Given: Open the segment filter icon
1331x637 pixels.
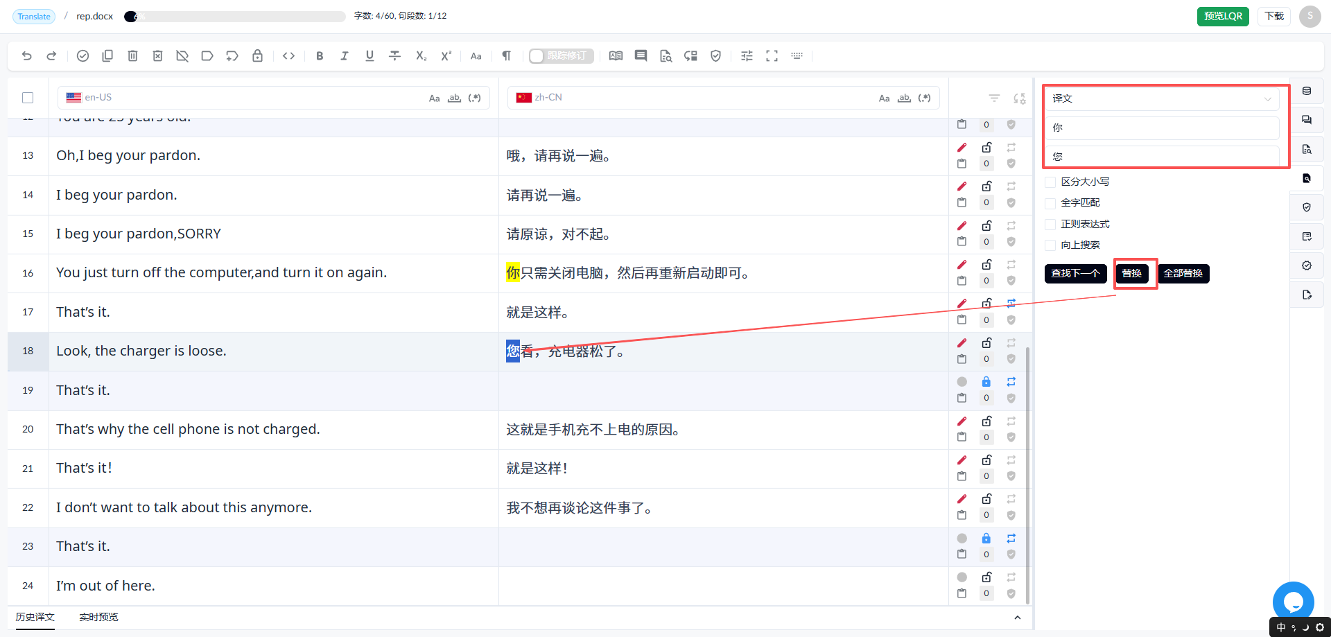Looking at the screenshot, I should [994, 98].
